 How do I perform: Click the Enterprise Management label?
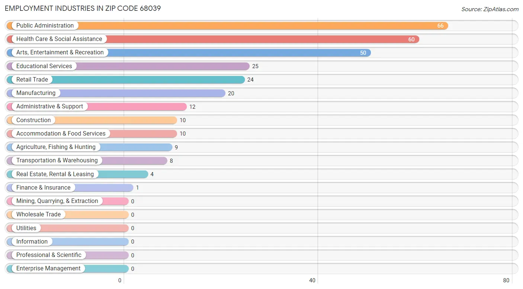48,269
